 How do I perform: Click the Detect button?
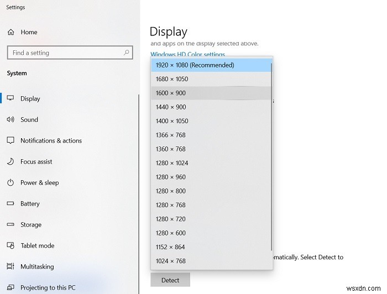coord(170,280)
